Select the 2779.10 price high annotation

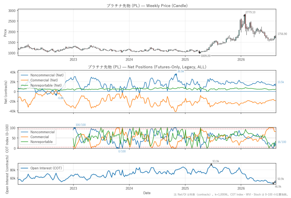coord(251,12)
